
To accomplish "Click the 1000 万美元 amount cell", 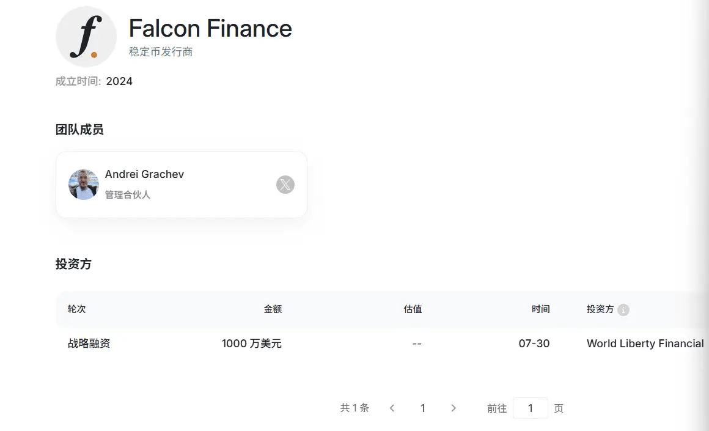I will coord(251,343).
